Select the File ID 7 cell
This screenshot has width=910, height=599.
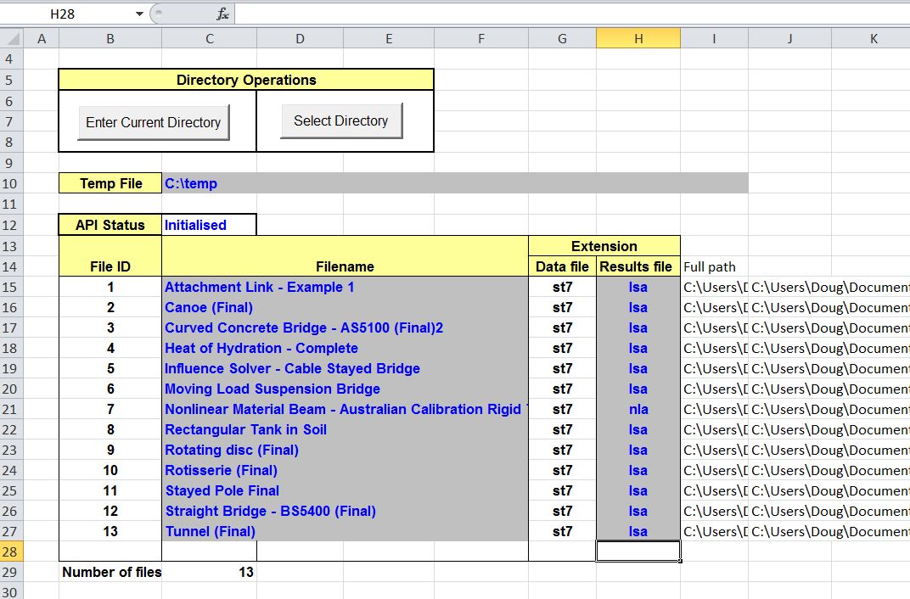pos(110,409)
